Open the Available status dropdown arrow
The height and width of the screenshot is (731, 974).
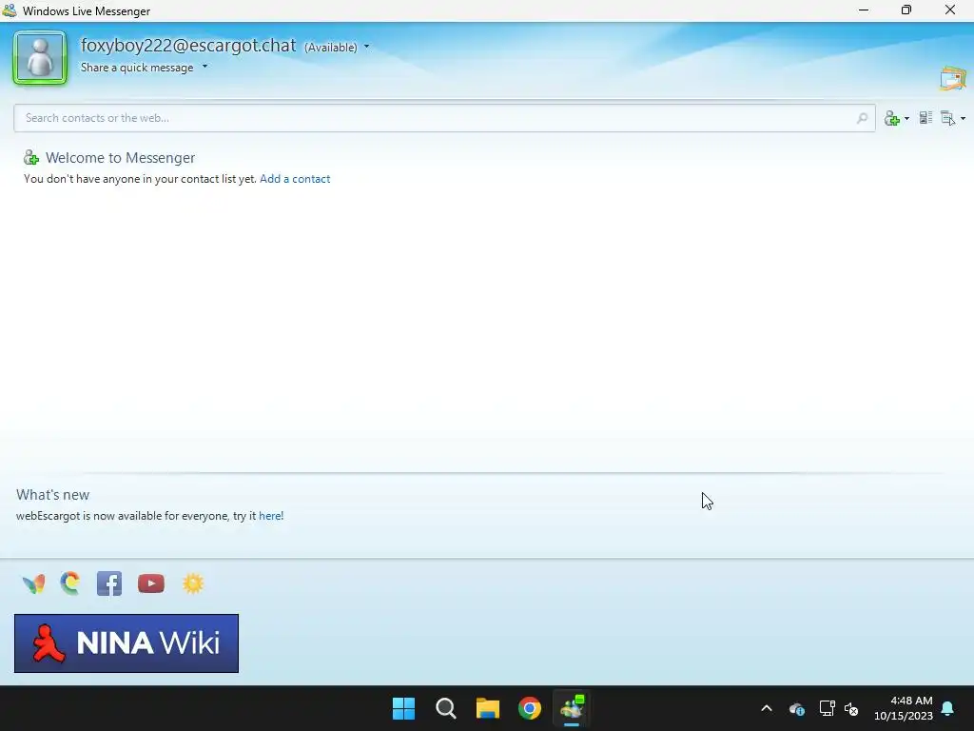coord(366,47)
